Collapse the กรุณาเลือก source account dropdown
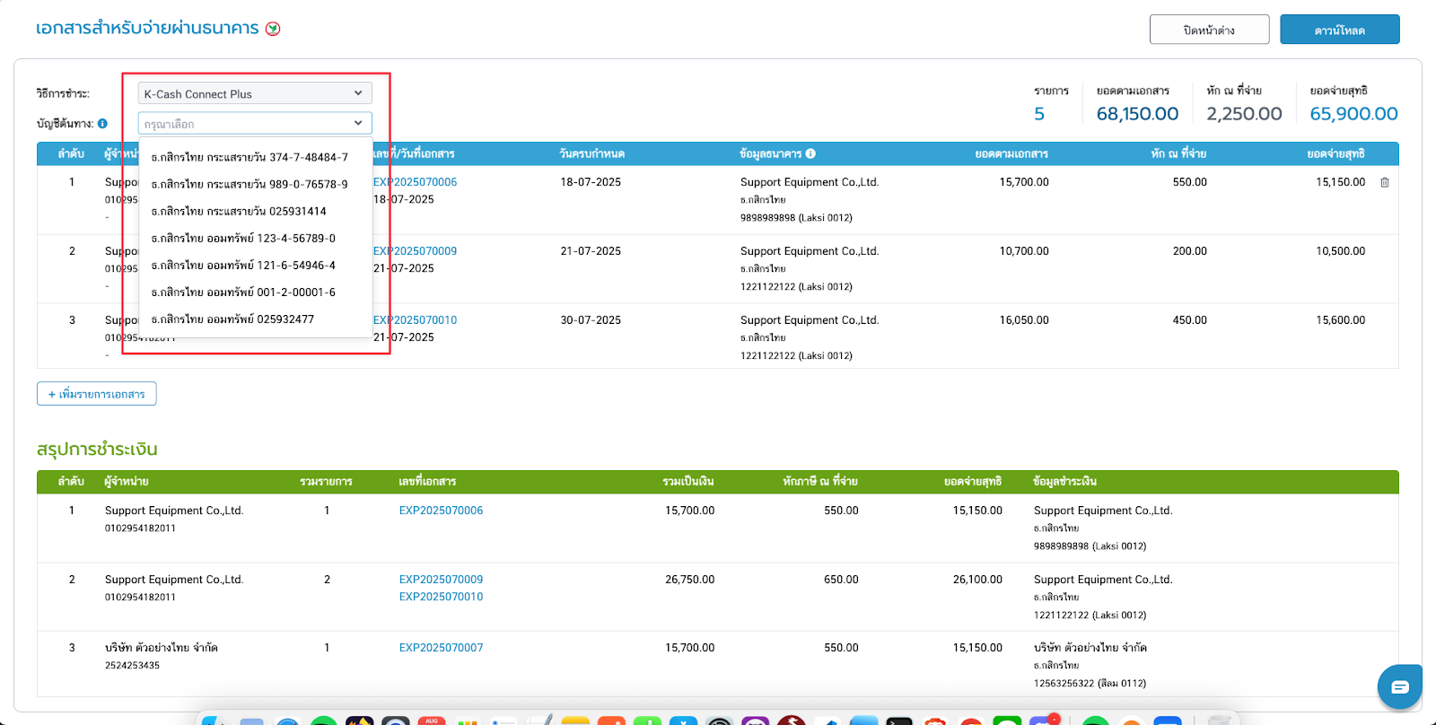Image resolution: width=1436 pixels, height=725 pixels. pos(255,124)
